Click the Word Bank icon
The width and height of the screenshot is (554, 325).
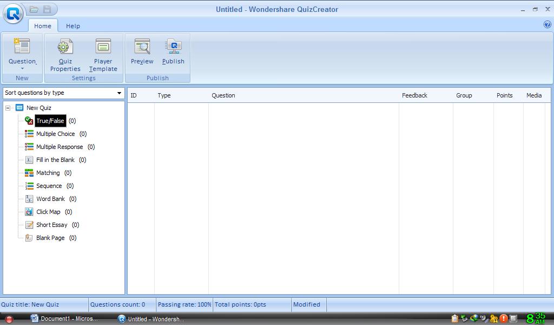[29, 199]
